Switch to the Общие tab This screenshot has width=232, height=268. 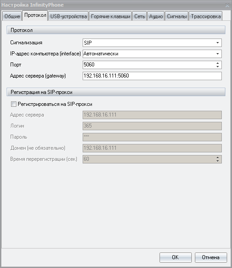point(12,16)
